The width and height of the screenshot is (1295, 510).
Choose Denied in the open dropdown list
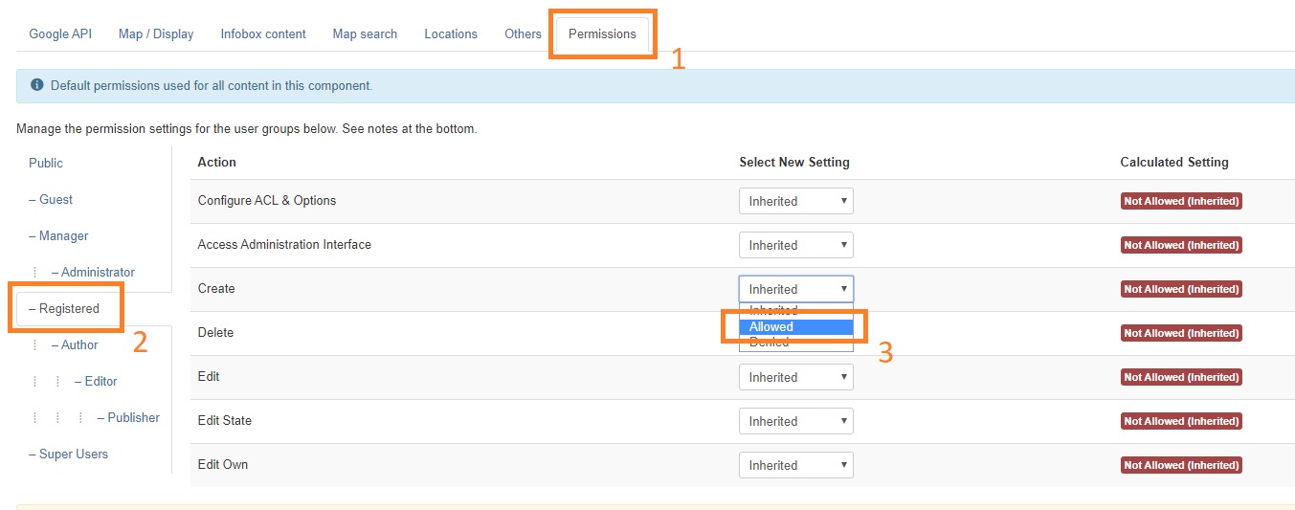click(795, 343)
